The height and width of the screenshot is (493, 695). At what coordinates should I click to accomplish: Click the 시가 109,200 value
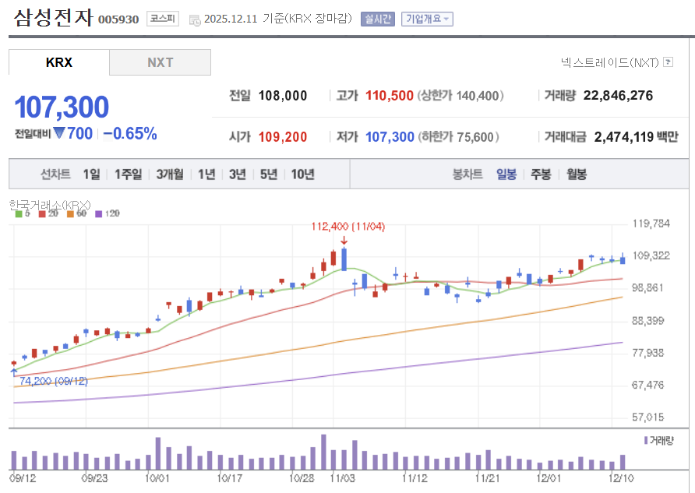pos(283,137)
